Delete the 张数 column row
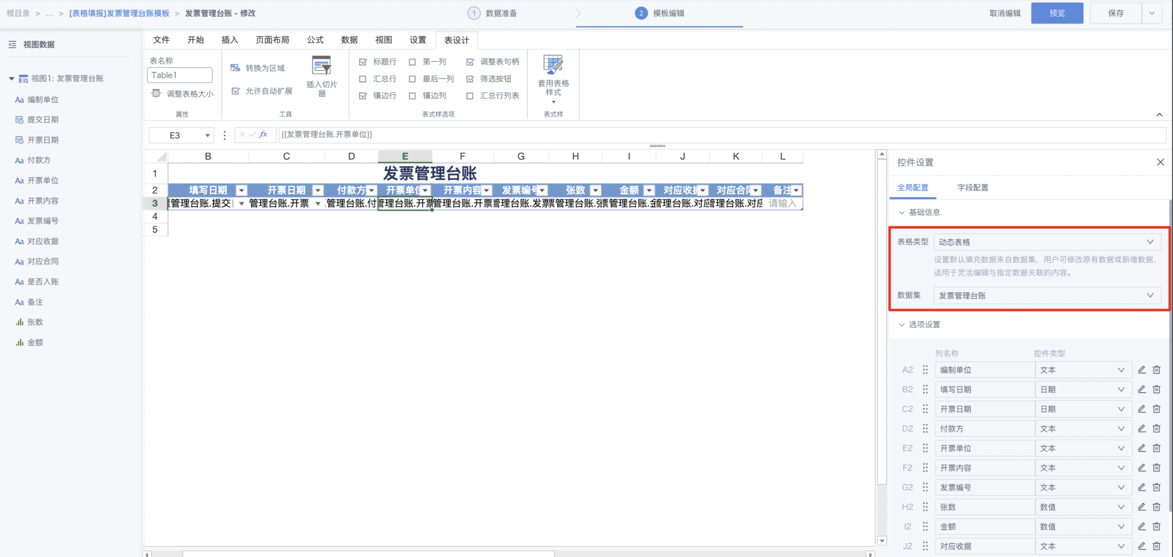 [1156, 506]
